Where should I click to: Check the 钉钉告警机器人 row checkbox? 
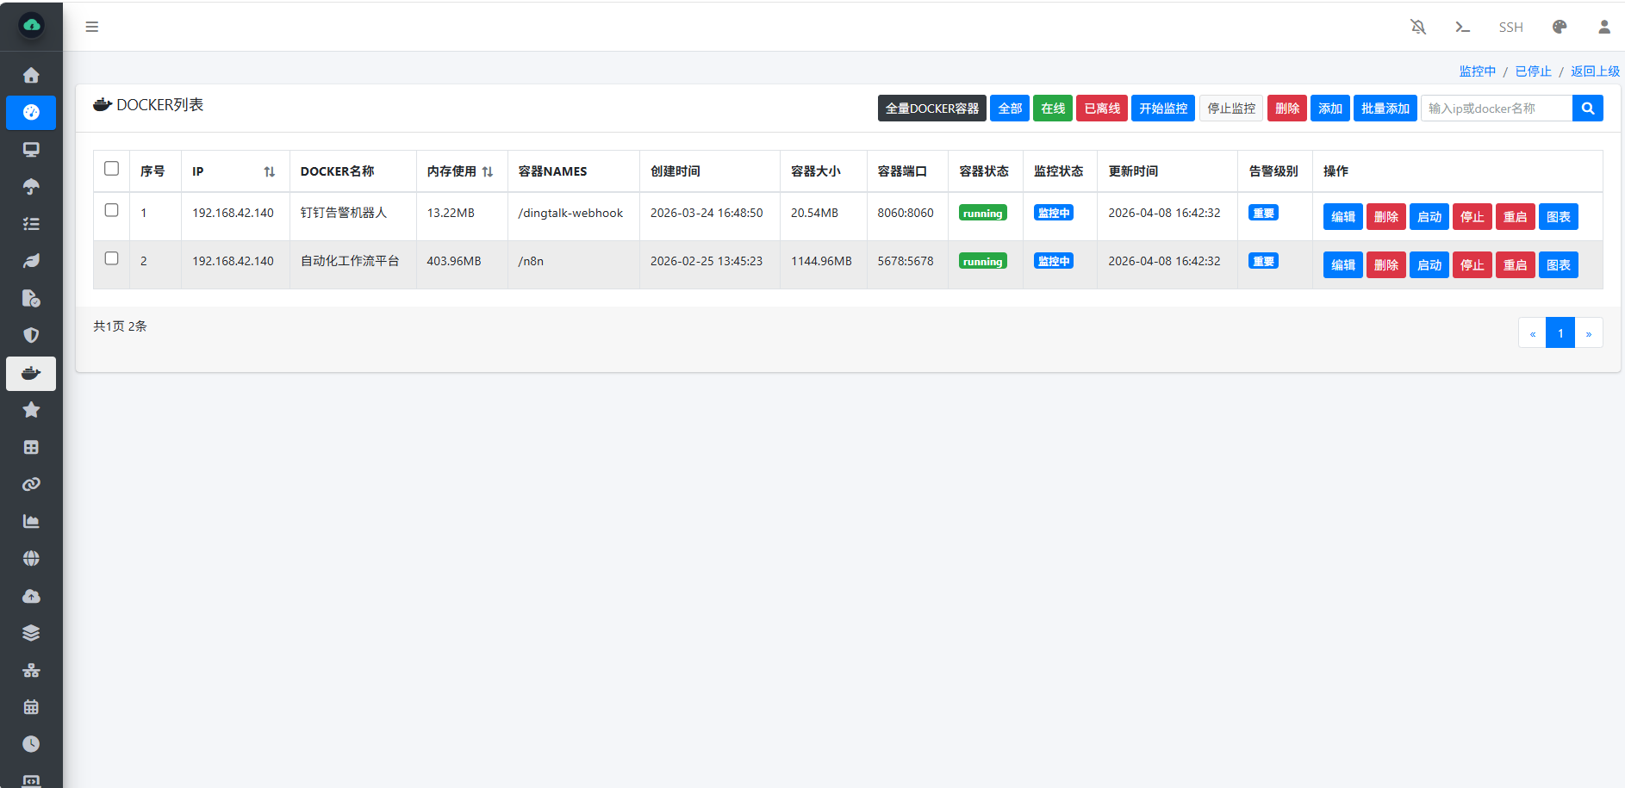(111, 210)
